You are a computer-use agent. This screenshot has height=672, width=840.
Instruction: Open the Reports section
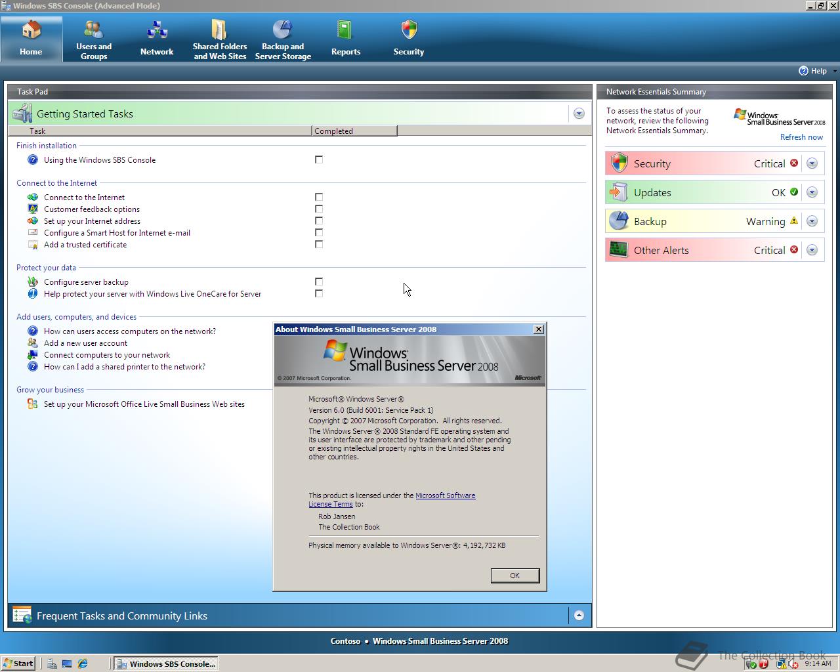(x=346, y=39)
